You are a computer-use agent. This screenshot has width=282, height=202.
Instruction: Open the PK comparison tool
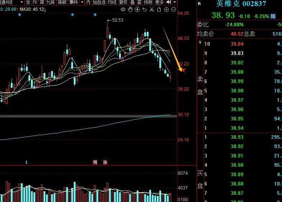click(35, 2)
